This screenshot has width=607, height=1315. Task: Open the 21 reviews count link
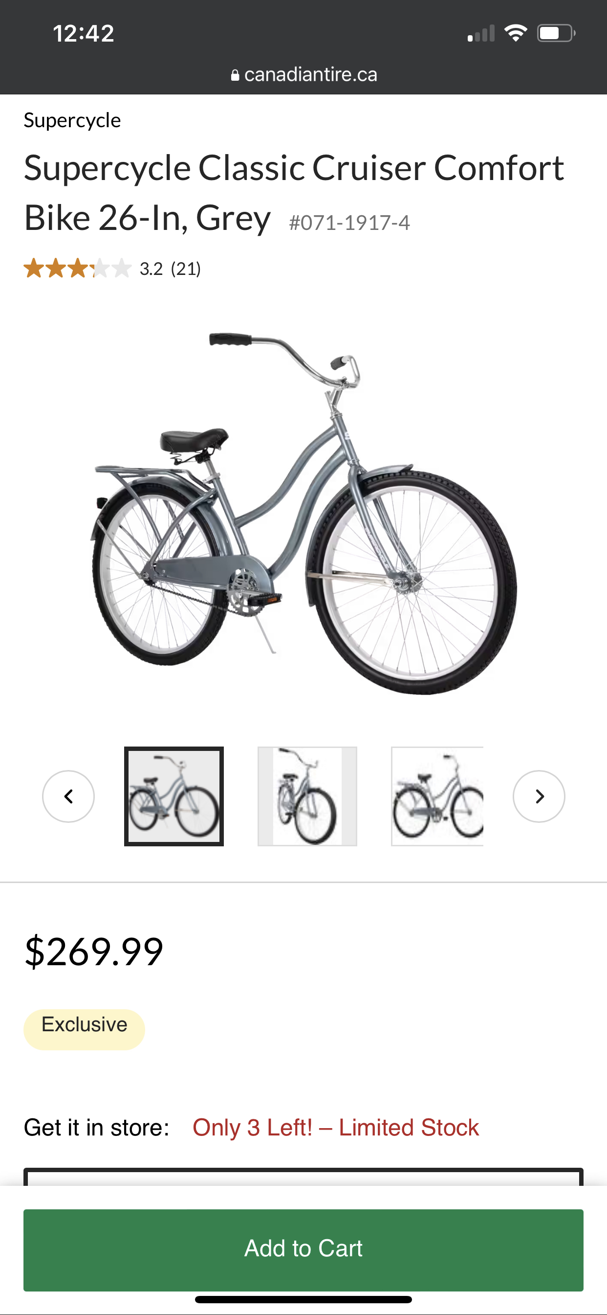pyautogui.click(x=186, y=269)
